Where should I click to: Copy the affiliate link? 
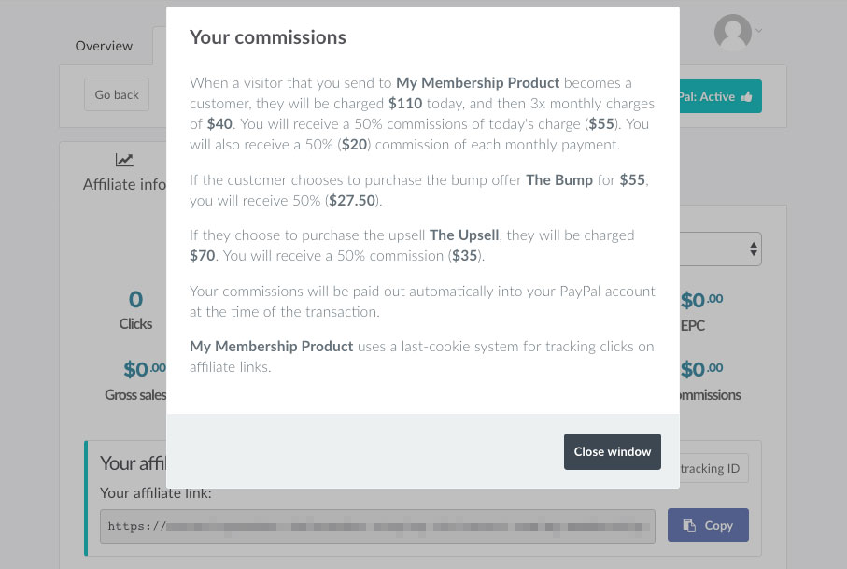(x=708, y=525)
